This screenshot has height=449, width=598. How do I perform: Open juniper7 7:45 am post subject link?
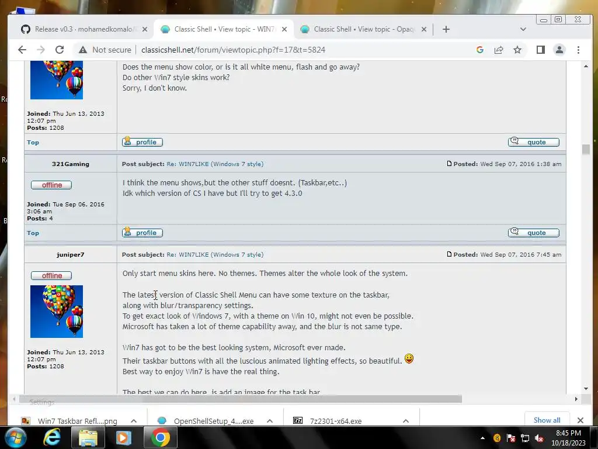[x=215, y=254]
